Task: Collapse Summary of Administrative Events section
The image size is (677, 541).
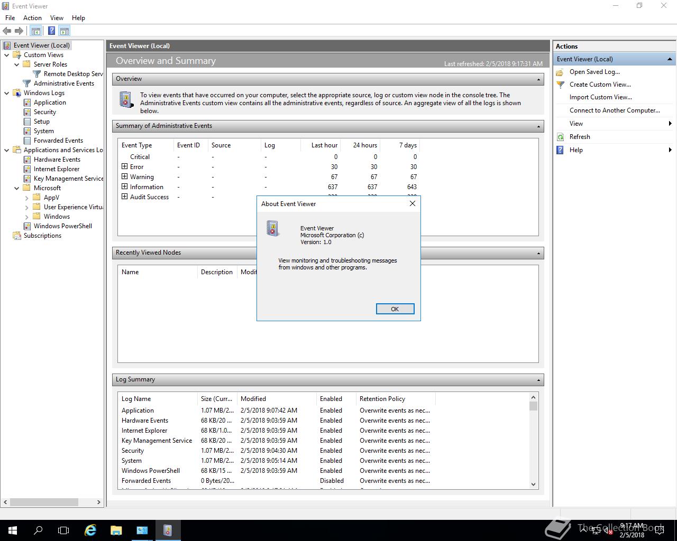Action: click(x=538, y=126)
